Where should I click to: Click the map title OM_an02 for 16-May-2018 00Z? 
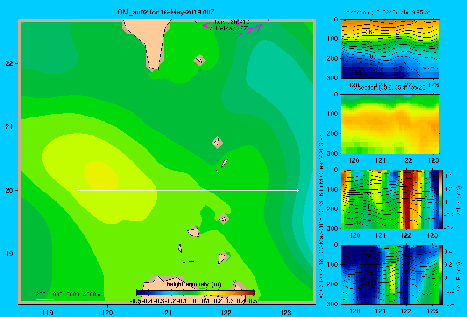coord(166,12)
